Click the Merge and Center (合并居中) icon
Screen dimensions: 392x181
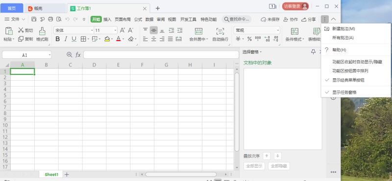point(198,31)
